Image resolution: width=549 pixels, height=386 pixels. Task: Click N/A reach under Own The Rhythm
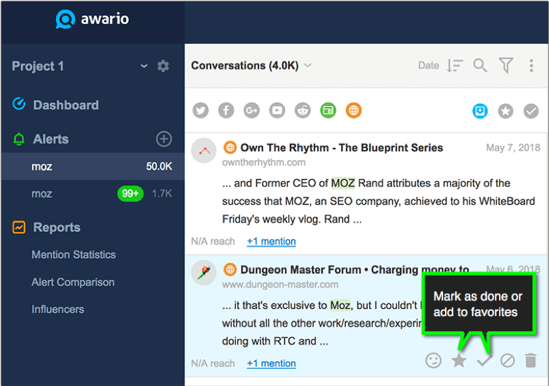tap(213, 241)
